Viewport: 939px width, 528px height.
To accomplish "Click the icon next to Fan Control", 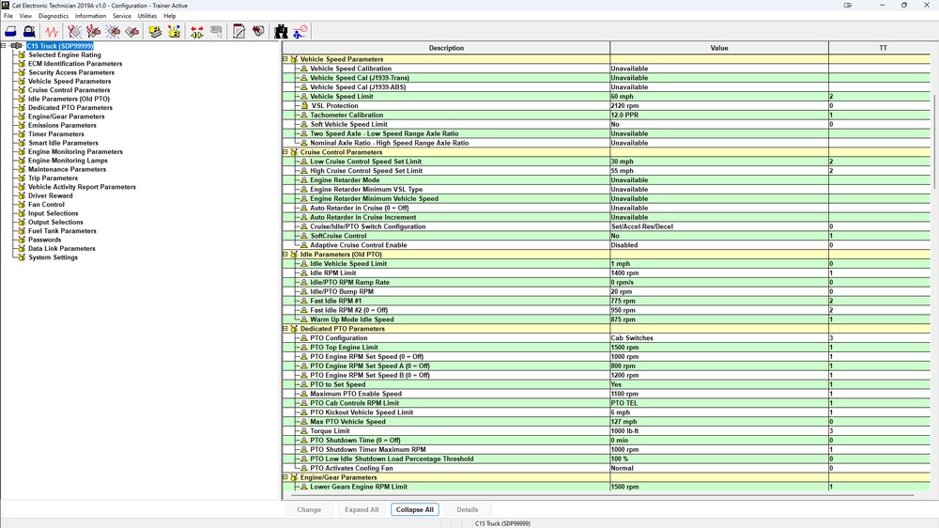I will 22,205.
